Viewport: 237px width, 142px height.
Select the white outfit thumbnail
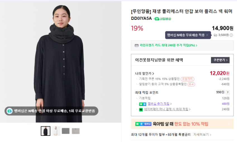tap(56, 131)
